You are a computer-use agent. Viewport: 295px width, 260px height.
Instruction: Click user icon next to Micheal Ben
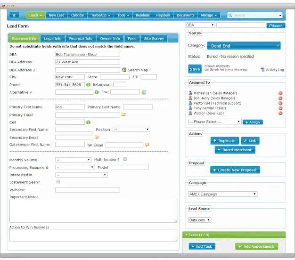190,93
